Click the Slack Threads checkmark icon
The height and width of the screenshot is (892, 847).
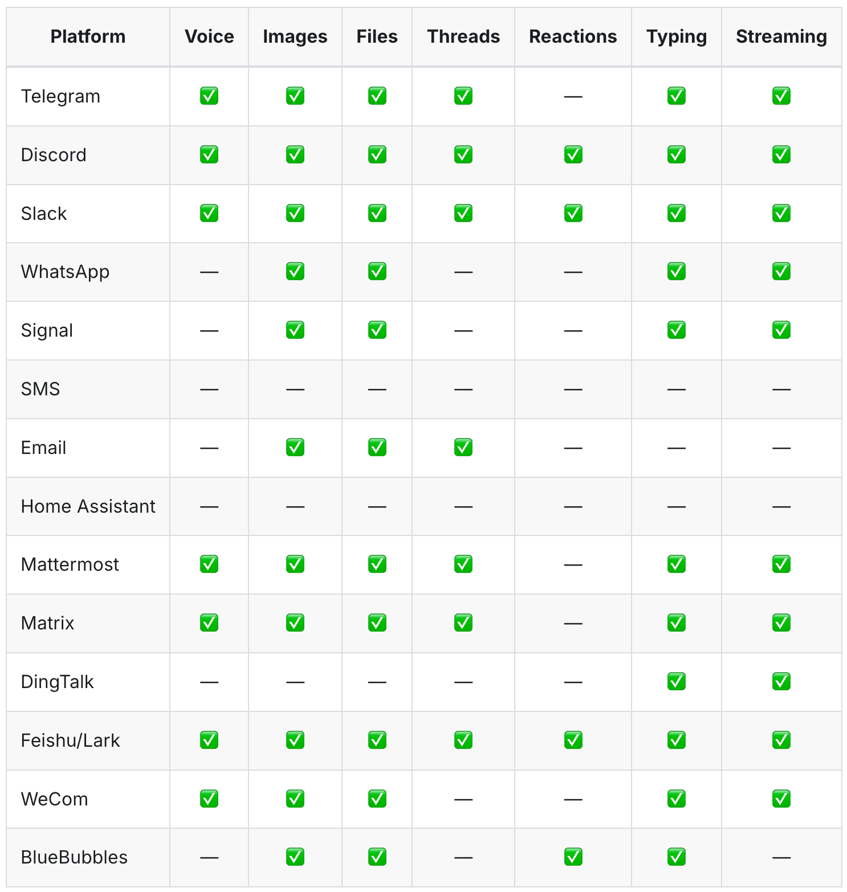coord(463,213)
